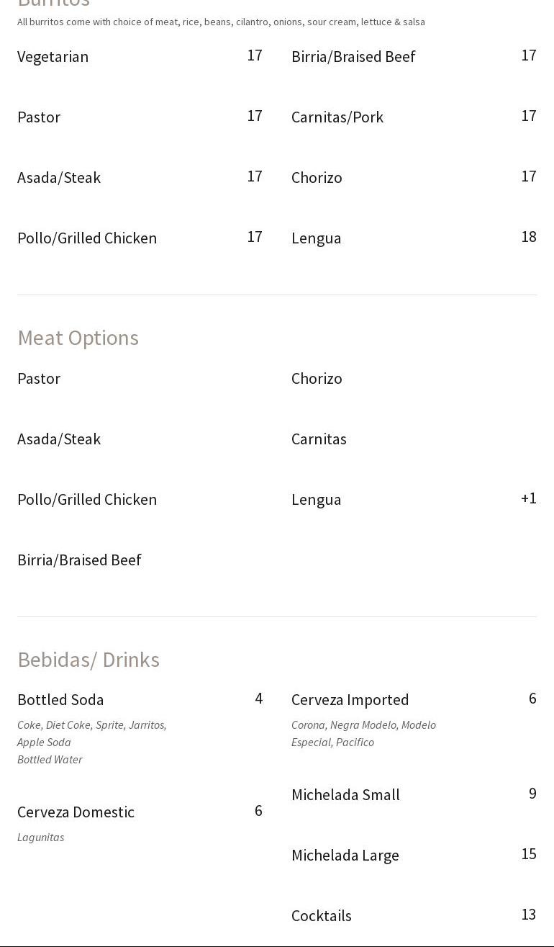
Task: Click Carnitas/Pork burrito entry
Action: (x=337, y=117)
